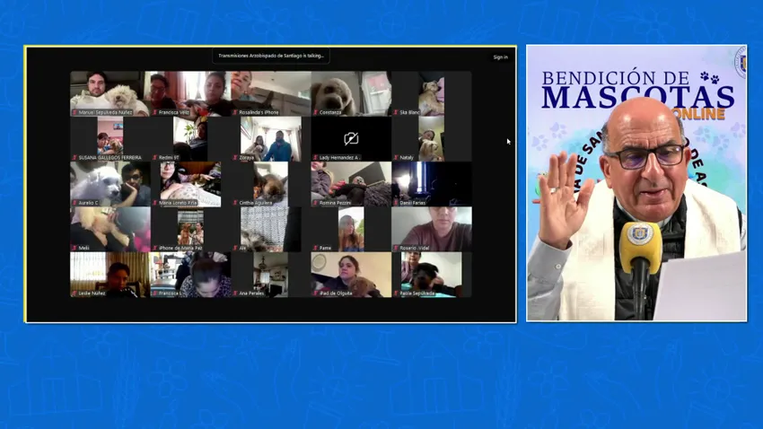The image size is (763, 429).
Task: Click muted mic icon beside Francisca Véliz
Action: coord(154,113)
